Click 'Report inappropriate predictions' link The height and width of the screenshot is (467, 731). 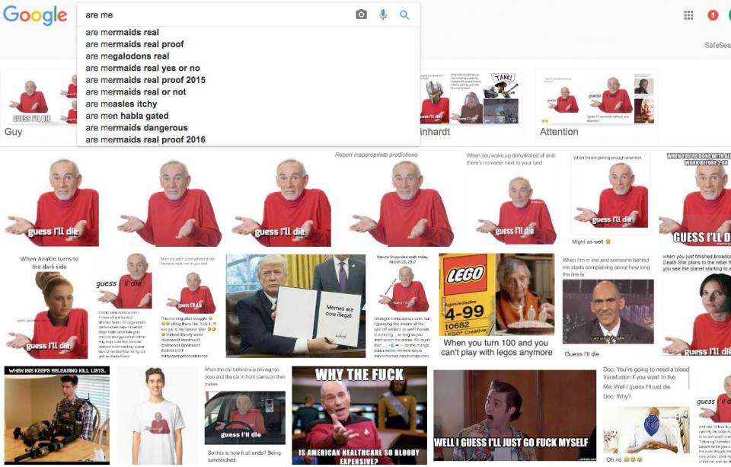click(375, 155)
